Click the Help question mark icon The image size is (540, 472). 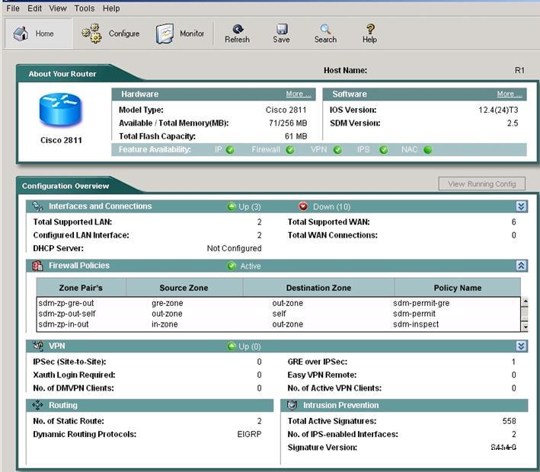pos(370,29)
